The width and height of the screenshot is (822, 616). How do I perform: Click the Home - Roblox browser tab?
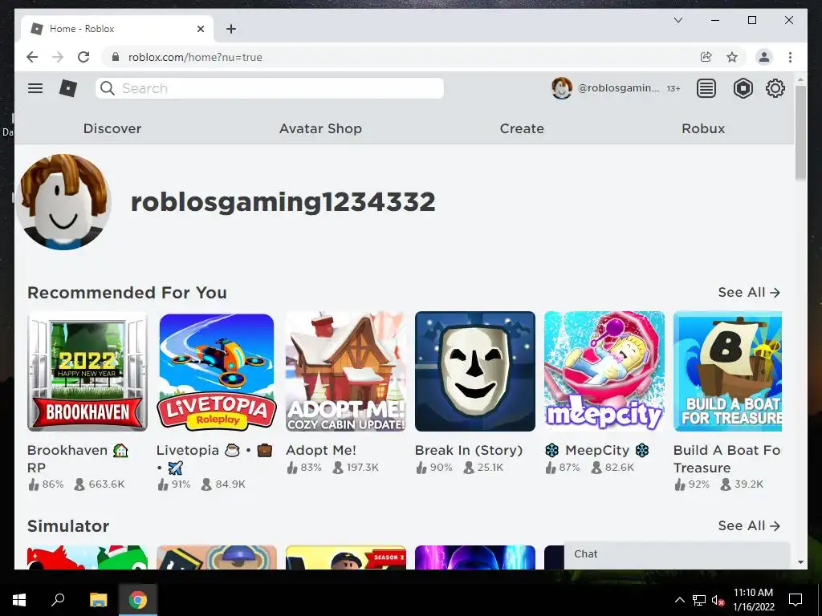(x=117, y=29)
